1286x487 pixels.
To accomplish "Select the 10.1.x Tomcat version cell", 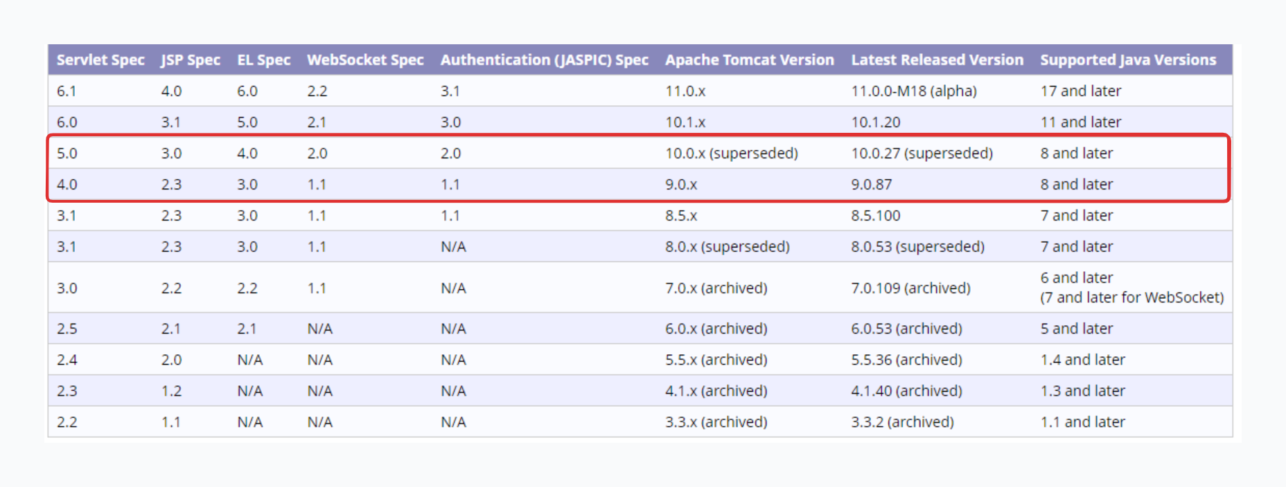I will [685, 122].
